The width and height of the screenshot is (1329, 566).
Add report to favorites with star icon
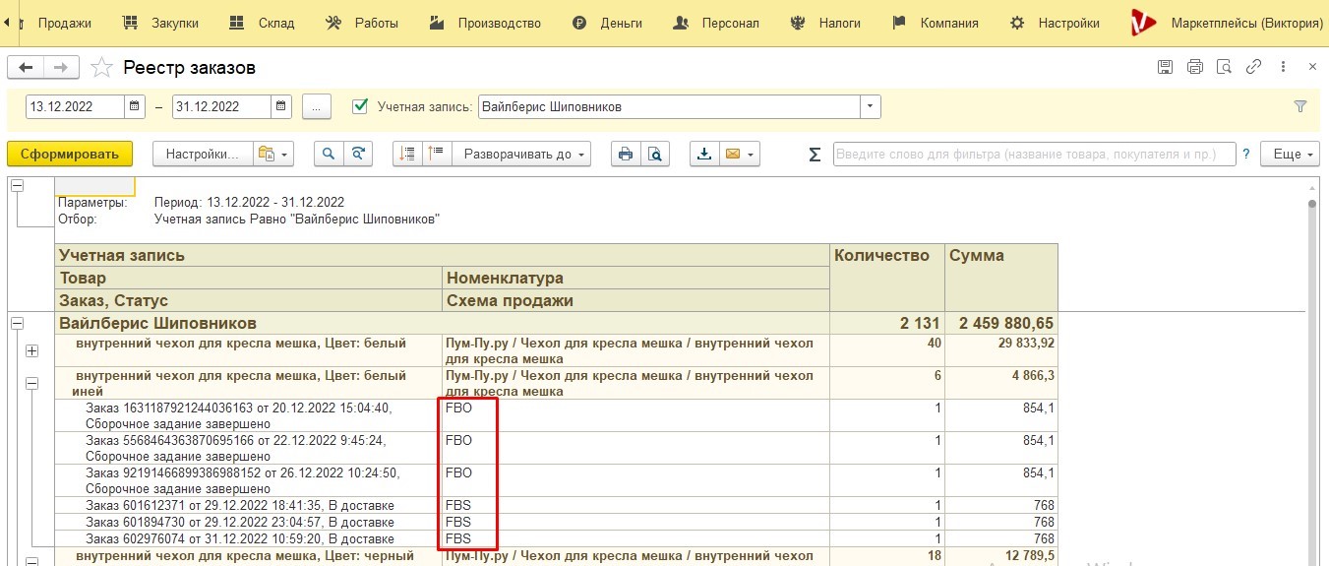coord(100,68)
